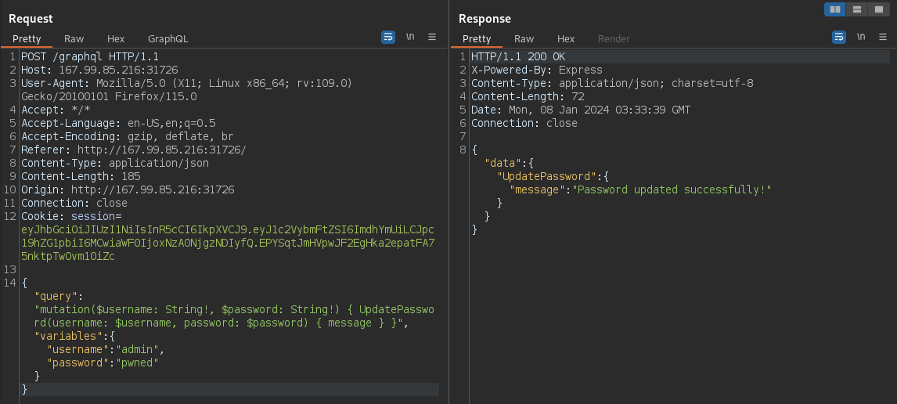Click the Response panel title

[484, 18]
